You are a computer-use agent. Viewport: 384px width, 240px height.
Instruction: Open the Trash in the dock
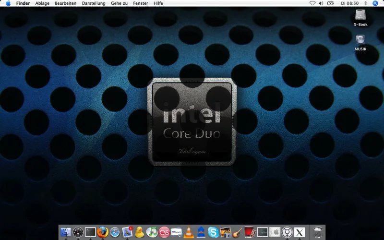coord(318,232)
